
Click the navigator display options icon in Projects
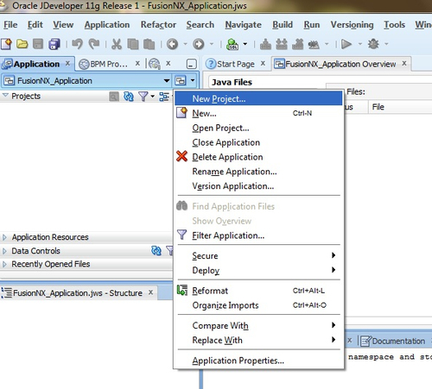pyautogui.click(x=164, y=97)
